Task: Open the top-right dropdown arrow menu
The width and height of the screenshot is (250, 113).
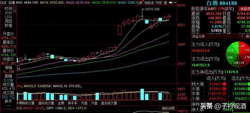Action: (x=175, y=3)
